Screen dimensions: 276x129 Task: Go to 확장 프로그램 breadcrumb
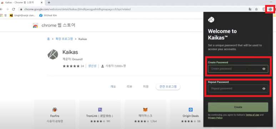[x=64, y=39]
